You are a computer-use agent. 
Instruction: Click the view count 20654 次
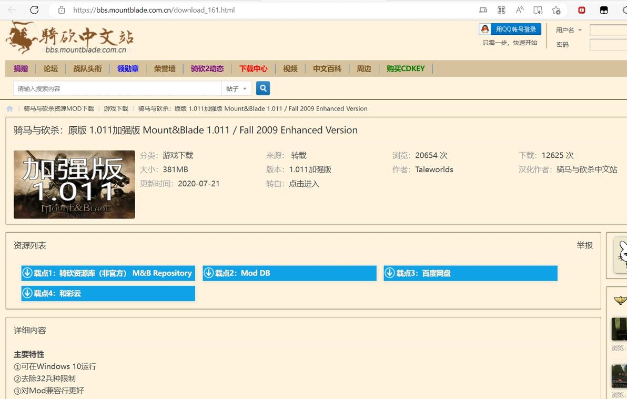(x=431, y=155)
